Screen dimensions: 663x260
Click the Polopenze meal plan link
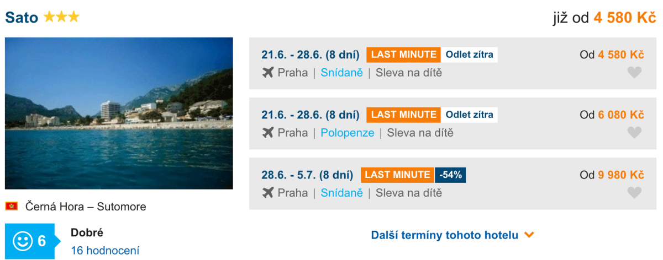pos(347,133)
